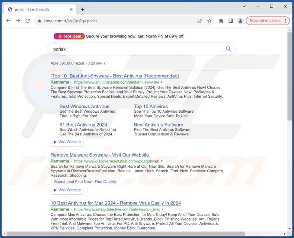Click the first Visit Website button
294x238 pixels.
tap(67, 142)
